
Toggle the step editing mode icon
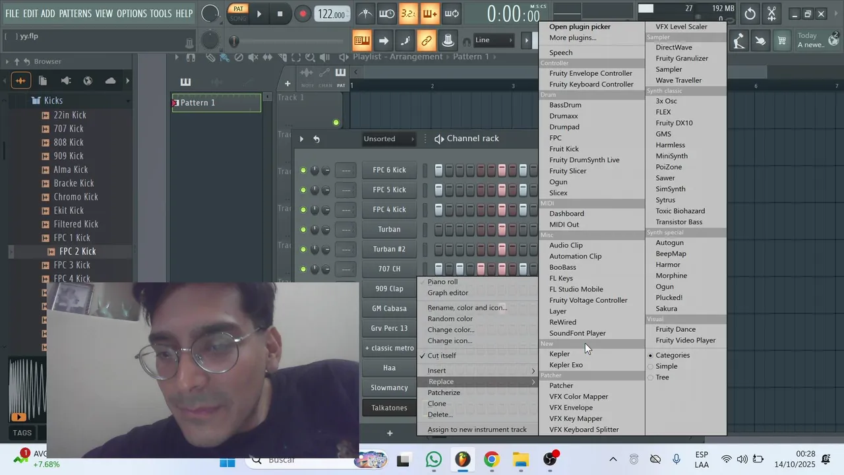[405, 41]
